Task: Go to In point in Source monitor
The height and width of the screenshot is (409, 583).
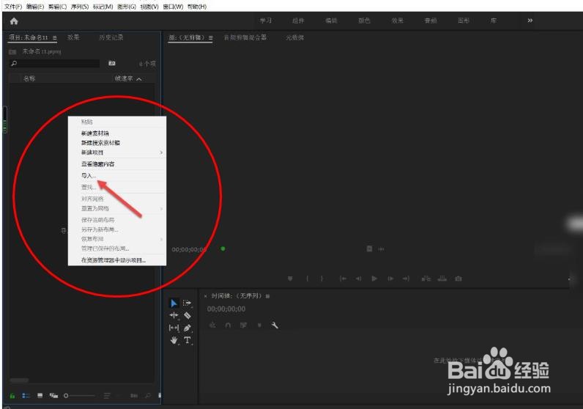Action: point(343,279)
